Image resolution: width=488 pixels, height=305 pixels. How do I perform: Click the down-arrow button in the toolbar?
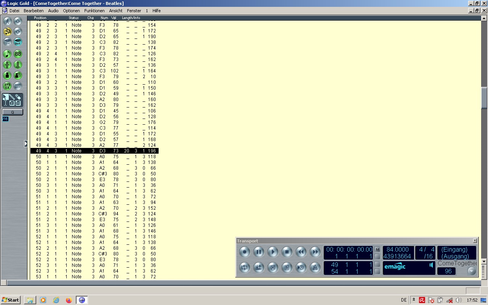pos(18,31)
